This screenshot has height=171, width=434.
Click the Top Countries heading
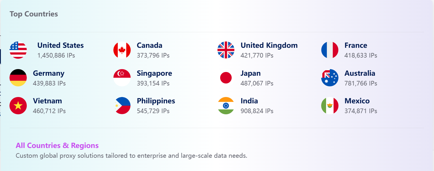[34, 14]
